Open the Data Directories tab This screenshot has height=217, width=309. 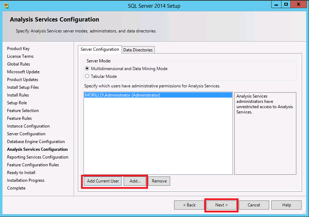coord(138,50)
